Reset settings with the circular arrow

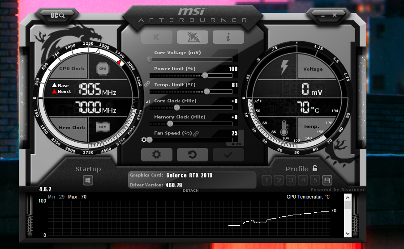coord(193,155)
